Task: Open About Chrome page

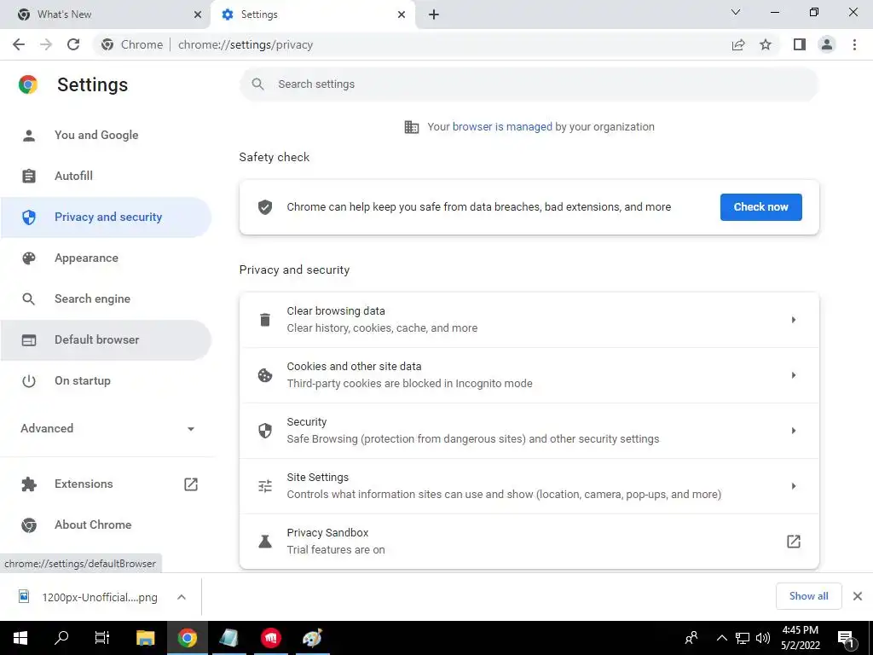Action: click(106, 525)
